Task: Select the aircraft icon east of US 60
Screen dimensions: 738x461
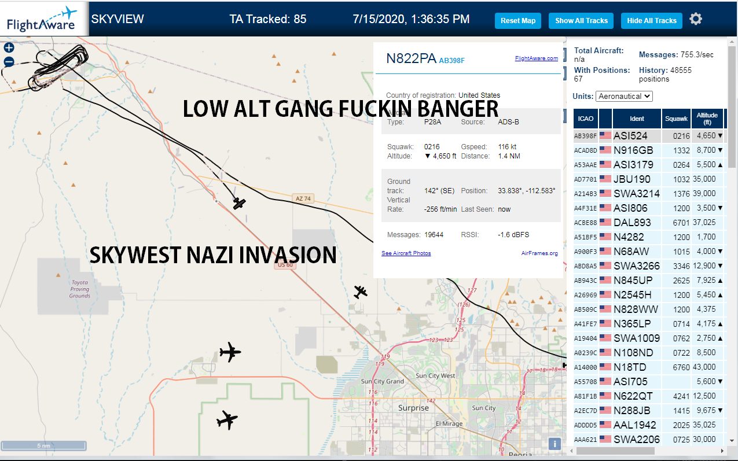Action: (x=361, y=292)
